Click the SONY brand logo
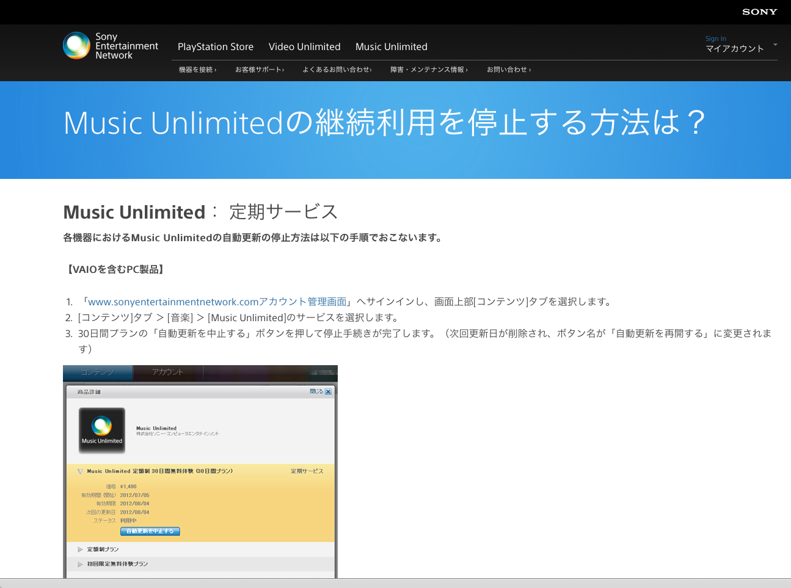Image resolution: width=791 pixels, height=588 pixels. (759, 12)
